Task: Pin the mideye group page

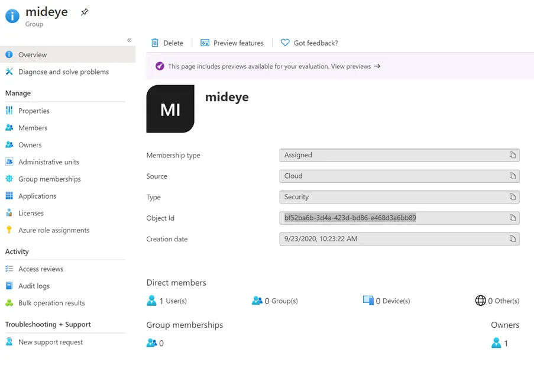Action: [85, 11]
